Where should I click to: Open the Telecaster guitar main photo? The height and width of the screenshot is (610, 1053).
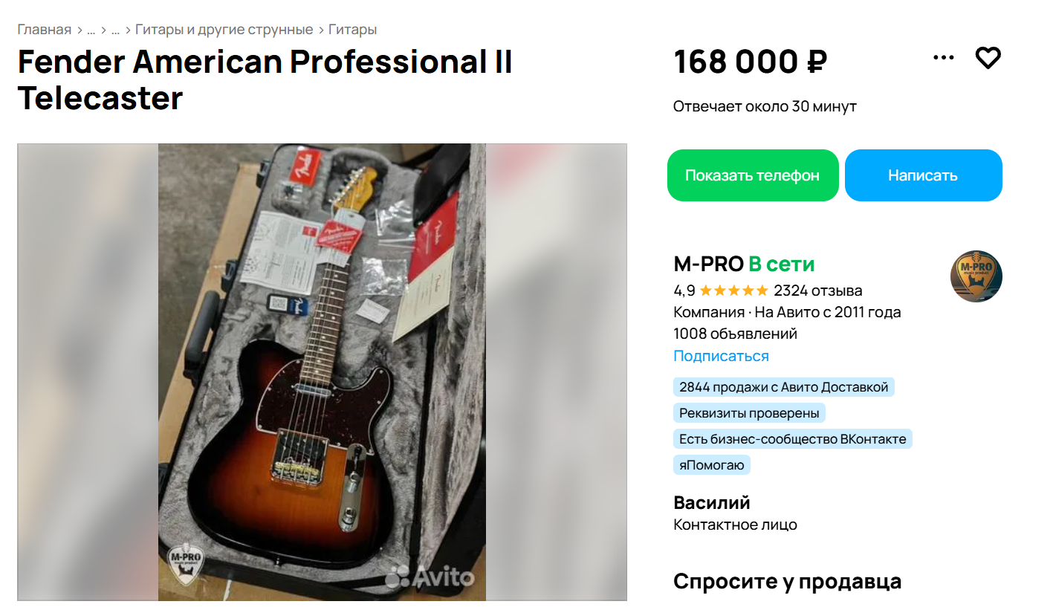coord(322,371)
